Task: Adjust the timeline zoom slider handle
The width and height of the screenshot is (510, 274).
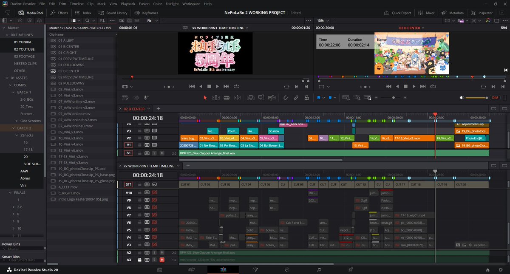Action: click(394, 98)
